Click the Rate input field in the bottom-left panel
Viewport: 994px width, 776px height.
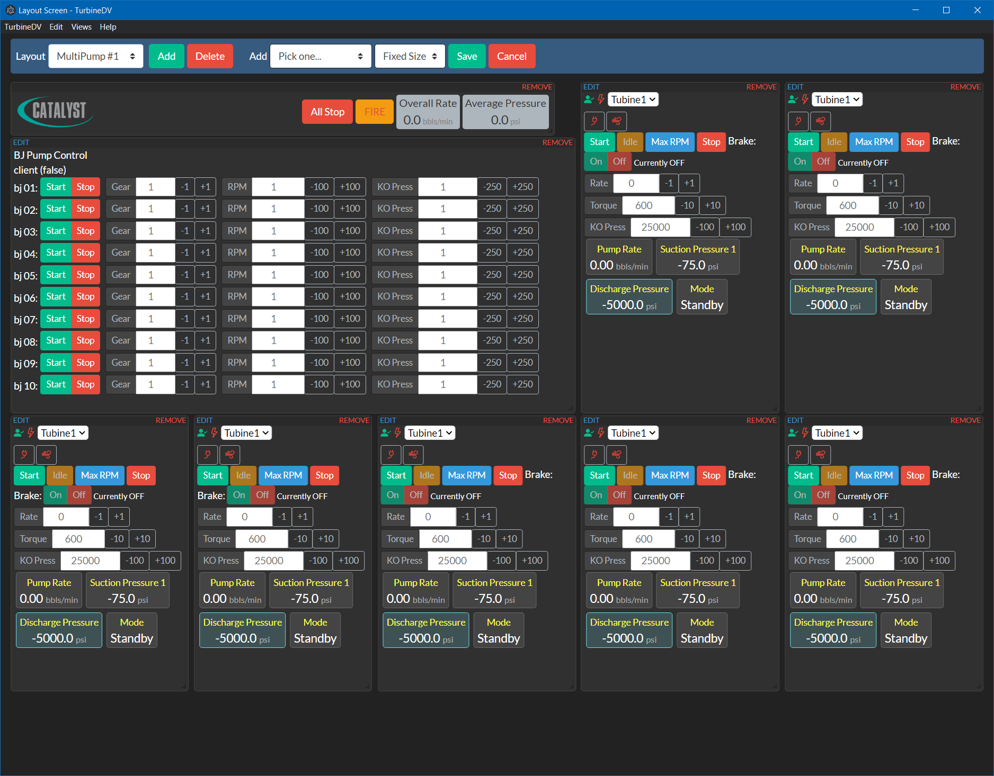pos(65,517)
